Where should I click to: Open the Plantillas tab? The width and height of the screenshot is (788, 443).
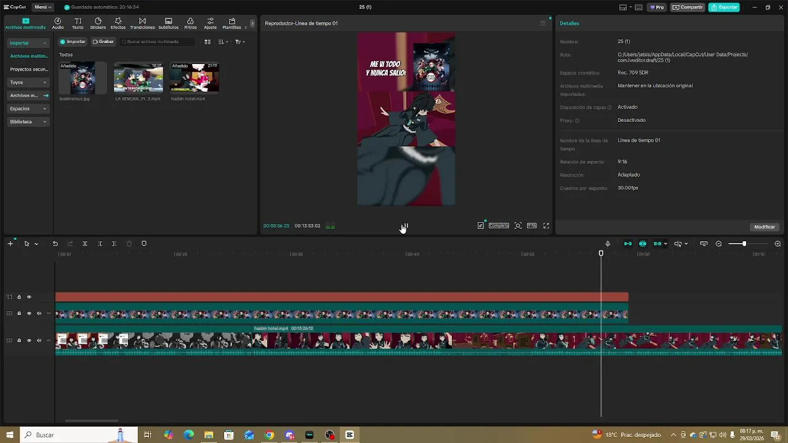231,23
